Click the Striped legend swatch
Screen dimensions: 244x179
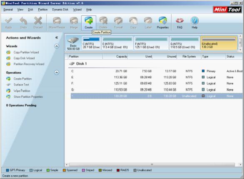coord(83,170)
